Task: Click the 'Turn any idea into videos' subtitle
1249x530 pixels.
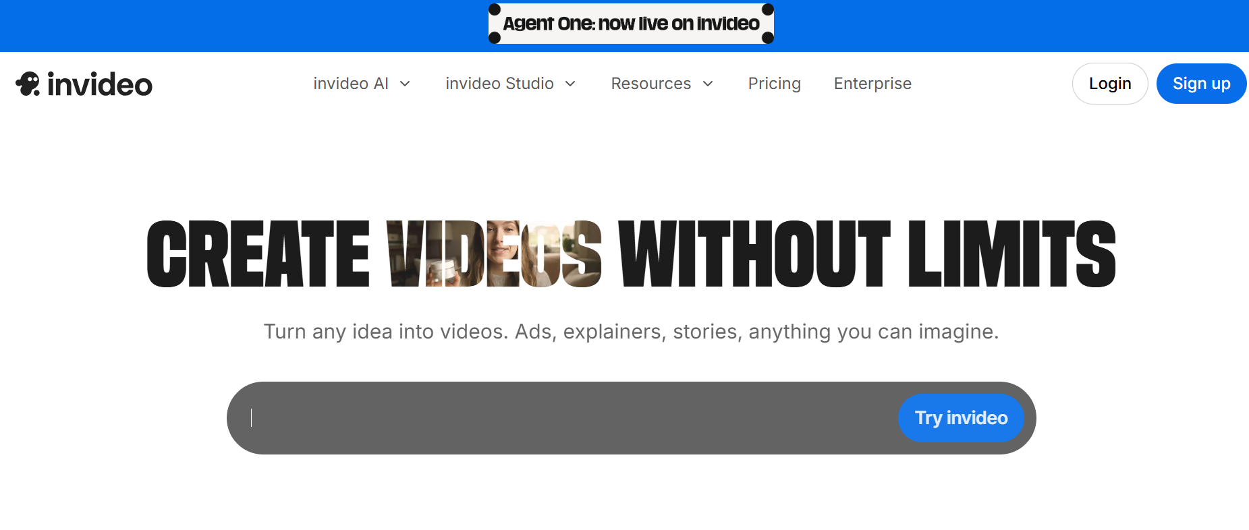Action: coord(631,332)
